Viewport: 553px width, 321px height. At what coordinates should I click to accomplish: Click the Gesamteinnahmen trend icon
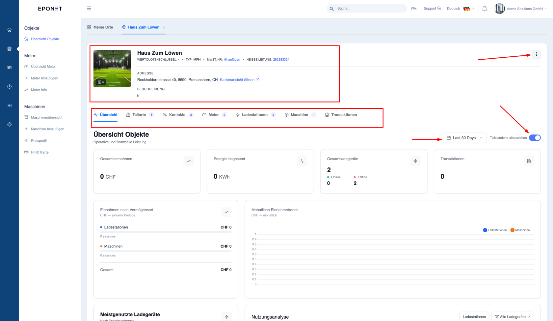point(189,161)
